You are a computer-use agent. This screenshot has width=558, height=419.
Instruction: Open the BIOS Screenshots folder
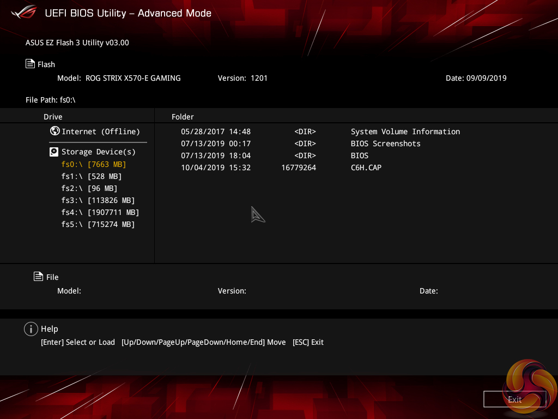pos(386,143)
